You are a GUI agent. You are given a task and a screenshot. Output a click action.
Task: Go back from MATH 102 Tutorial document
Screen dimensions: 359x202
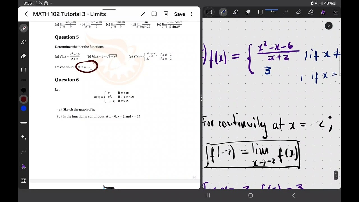click(x=26, y=14)
